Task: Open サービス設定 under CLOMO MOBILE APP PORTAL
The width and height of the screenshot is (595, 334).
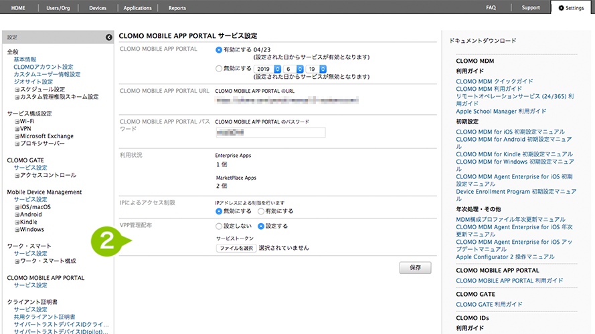Action: point(30,285)
